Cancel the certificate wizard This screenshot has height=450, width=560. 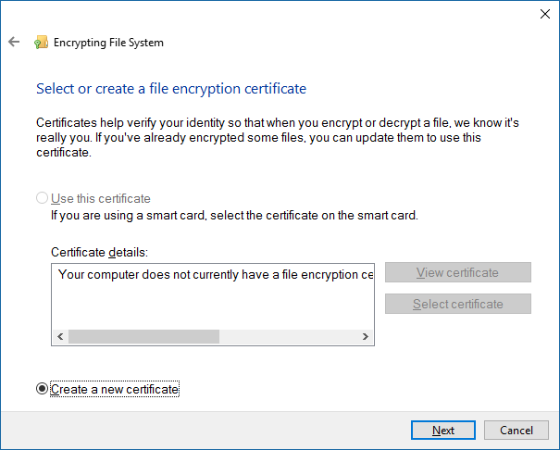516,431
